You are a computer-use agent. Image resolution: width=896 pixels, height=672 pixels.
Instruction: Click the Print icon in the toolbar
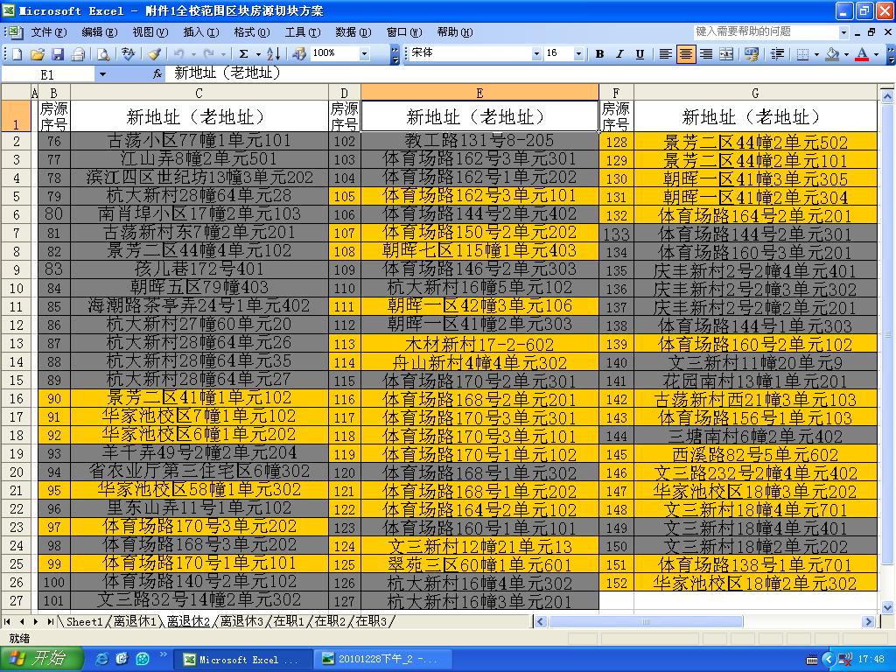(78, 53)
